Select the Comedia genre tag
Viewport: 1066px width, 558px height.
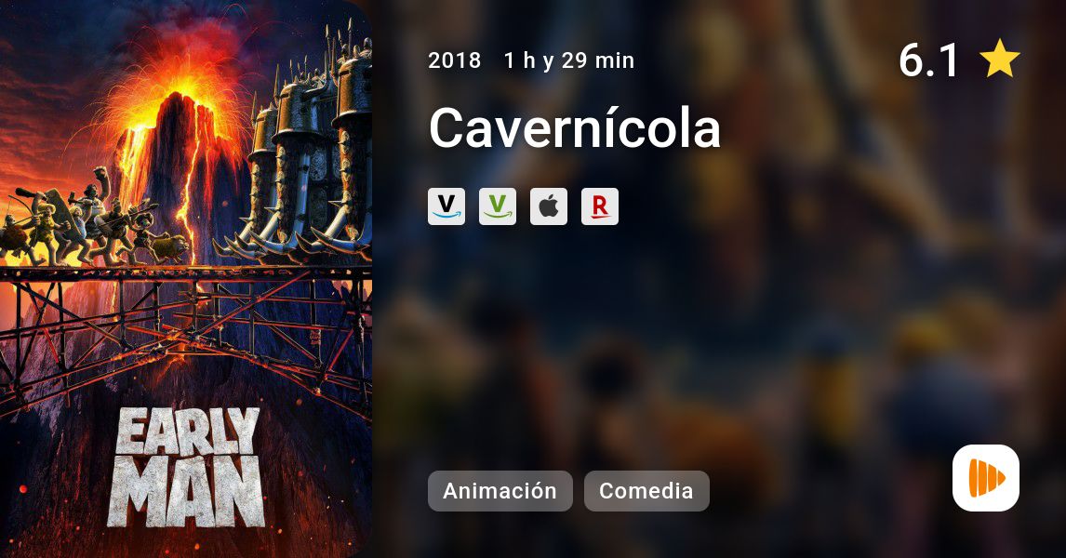pyautogui.click(x=646, y=491)
